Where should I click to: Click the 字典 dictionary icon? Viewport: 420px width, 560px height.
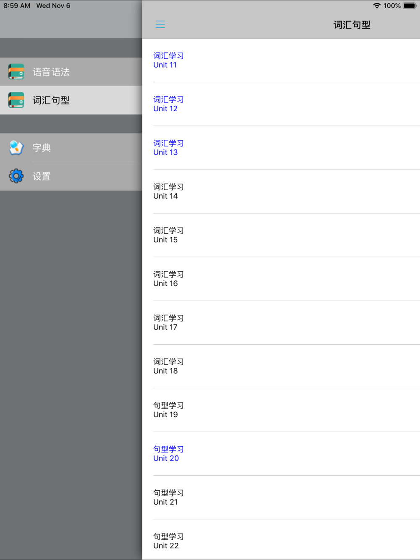16,148
